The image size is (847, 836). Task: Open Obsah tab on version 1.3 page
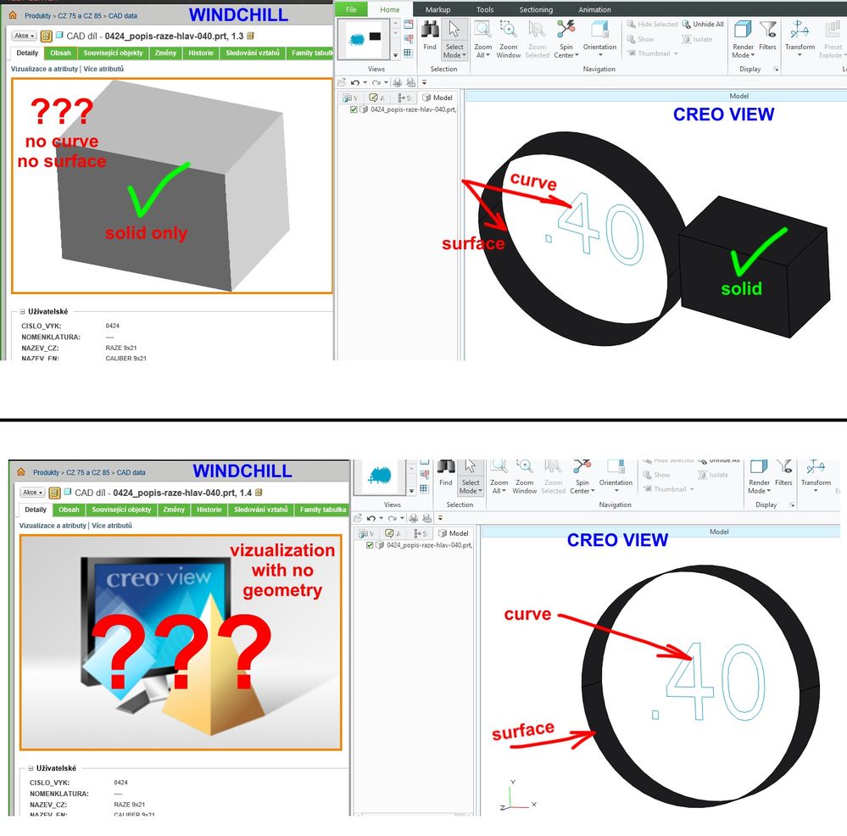coord(60,53)
